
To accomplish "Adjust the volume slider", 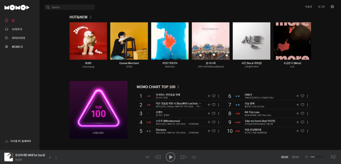I will (x=317, y=157).
